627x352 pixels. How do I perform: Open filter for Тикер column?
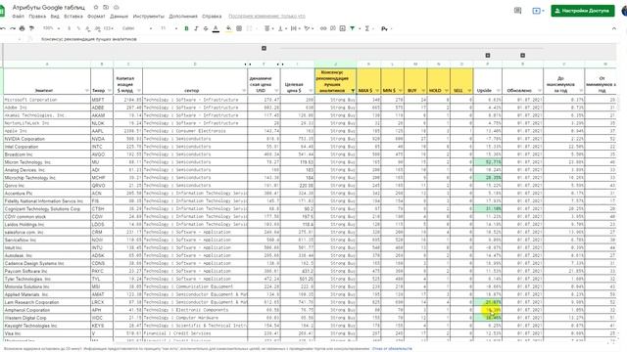tap(109, 91)
